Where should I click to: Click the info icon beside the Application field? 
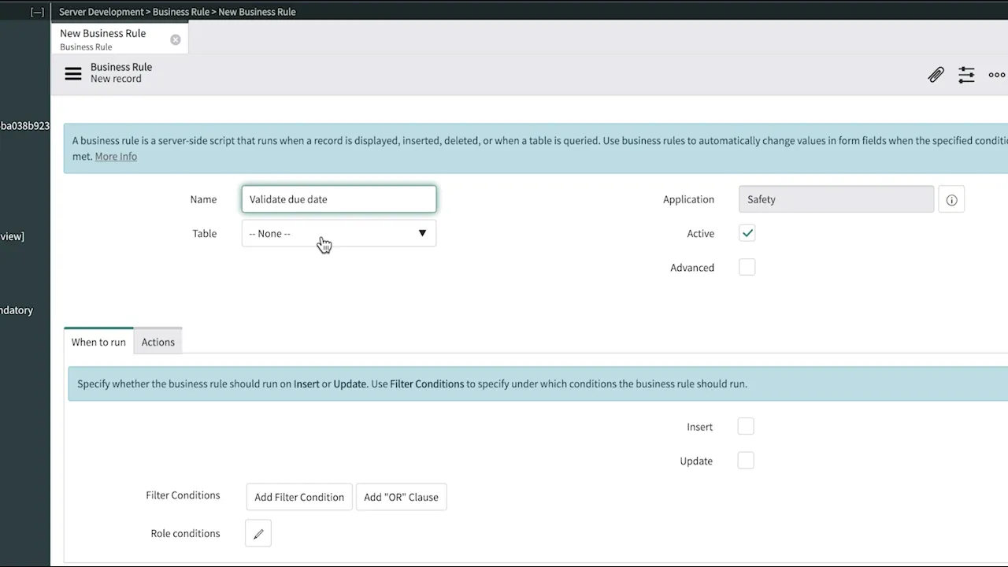[x=951, y=199]
